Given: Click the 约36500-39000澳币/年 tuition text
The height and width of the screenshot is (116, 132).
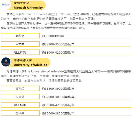Looking at the screenshot, I should point(58,89).
